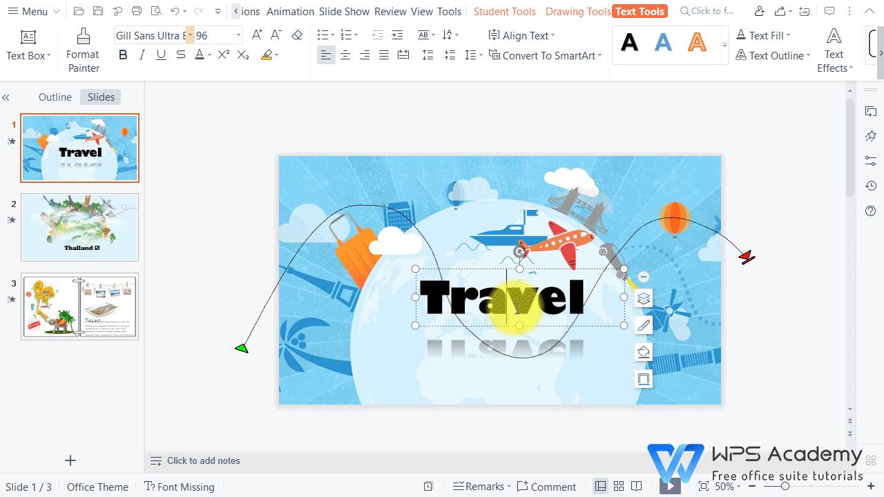Select the brush styling icon next to the slide
This screenshot has height=497, width=884.
tap(643, 324)
